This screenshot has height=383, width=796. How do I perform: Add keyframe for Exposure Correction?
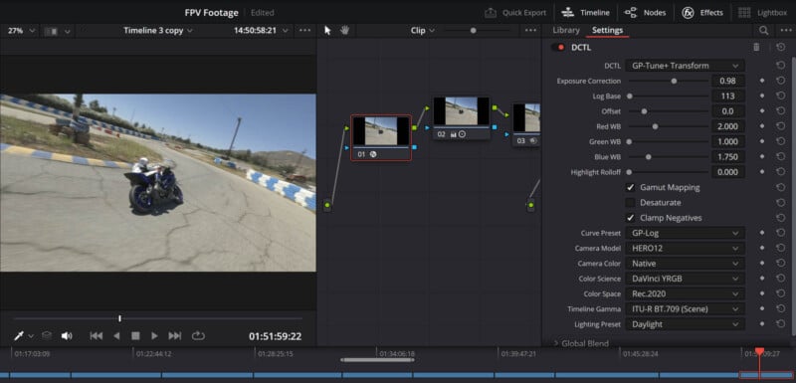pos(761,81)
